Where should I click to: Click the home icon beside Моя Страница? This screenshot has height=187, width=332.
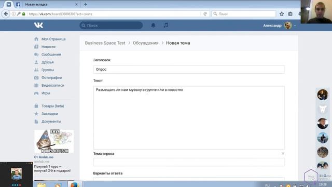click(x=36, y=39)
